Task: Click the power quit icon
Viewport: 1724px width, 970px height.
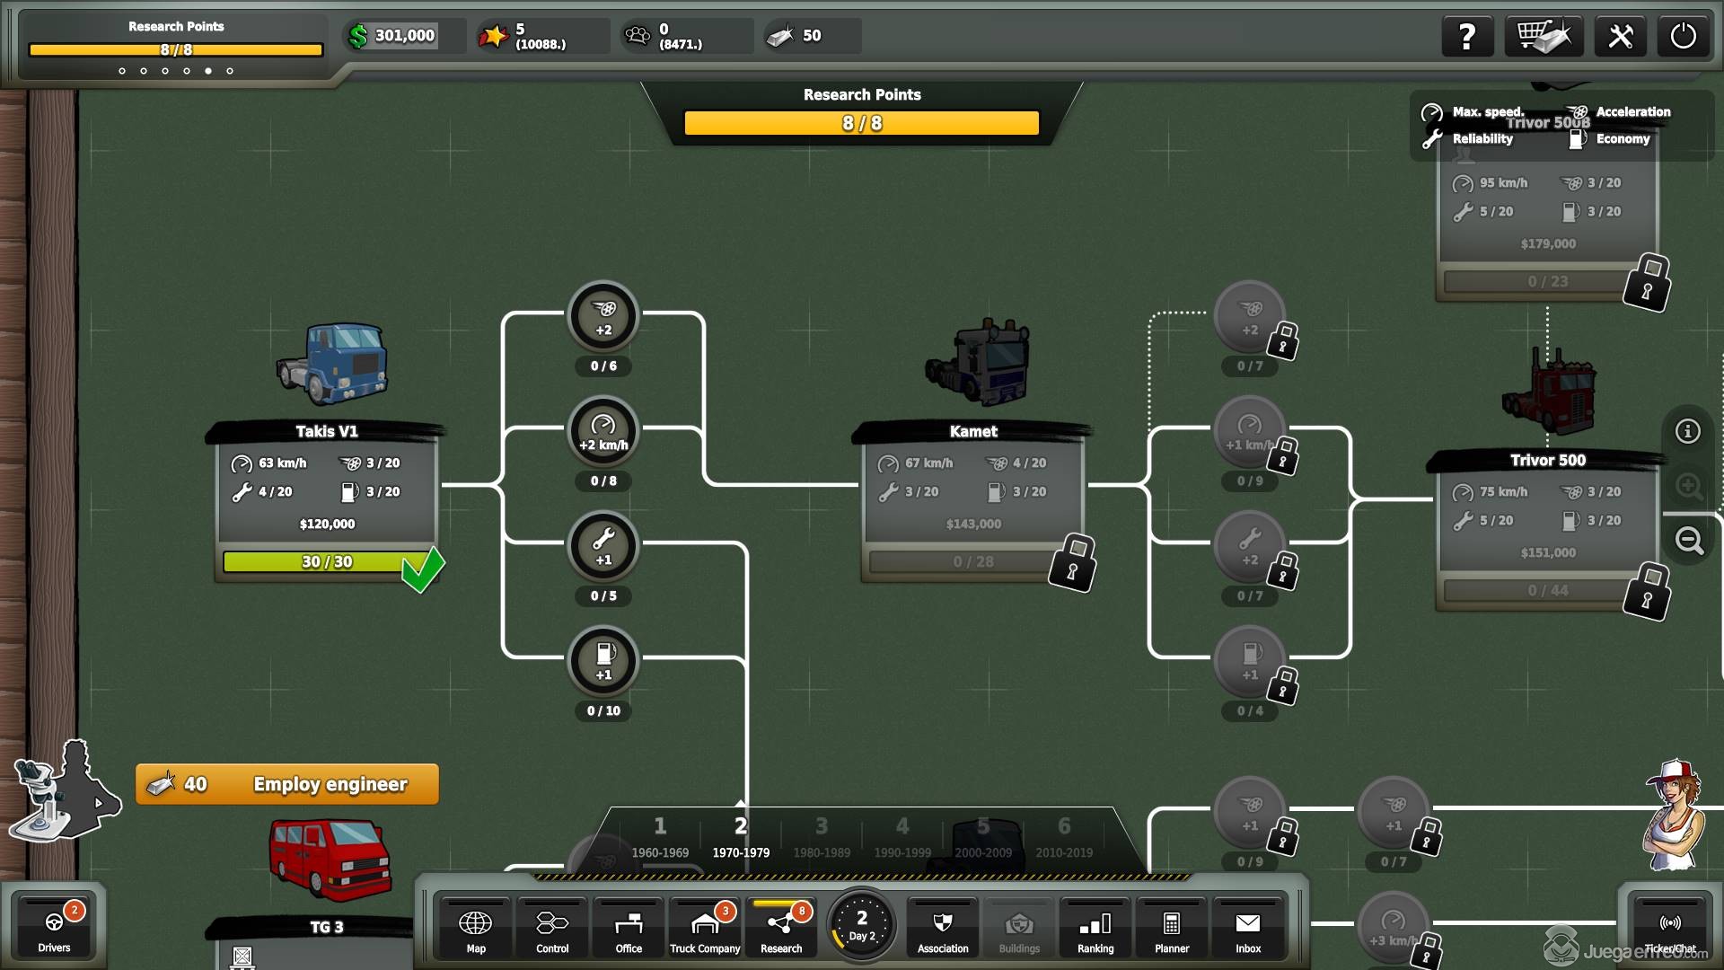Action: click(x=1683, y=37)
